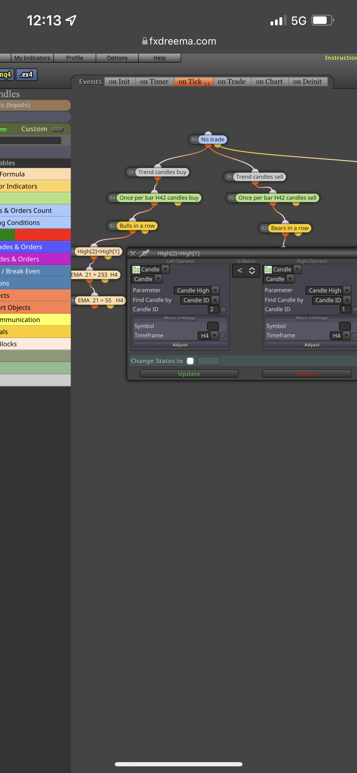Switch to the on Timer event tab
This screenshot has height=773, width=357.
tap(154, 82)
